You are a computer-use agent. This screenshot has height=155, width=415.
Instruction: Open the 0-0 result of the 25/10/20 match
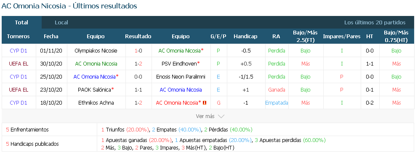(x=138, y=76)
